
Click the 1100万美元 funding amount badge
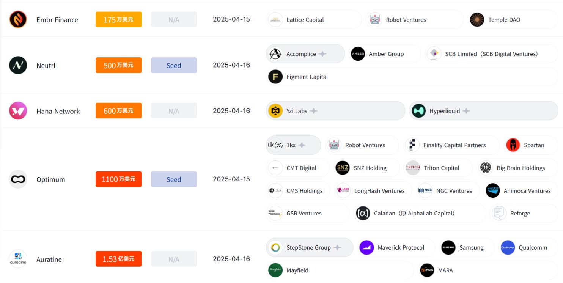tap(118, 179)
